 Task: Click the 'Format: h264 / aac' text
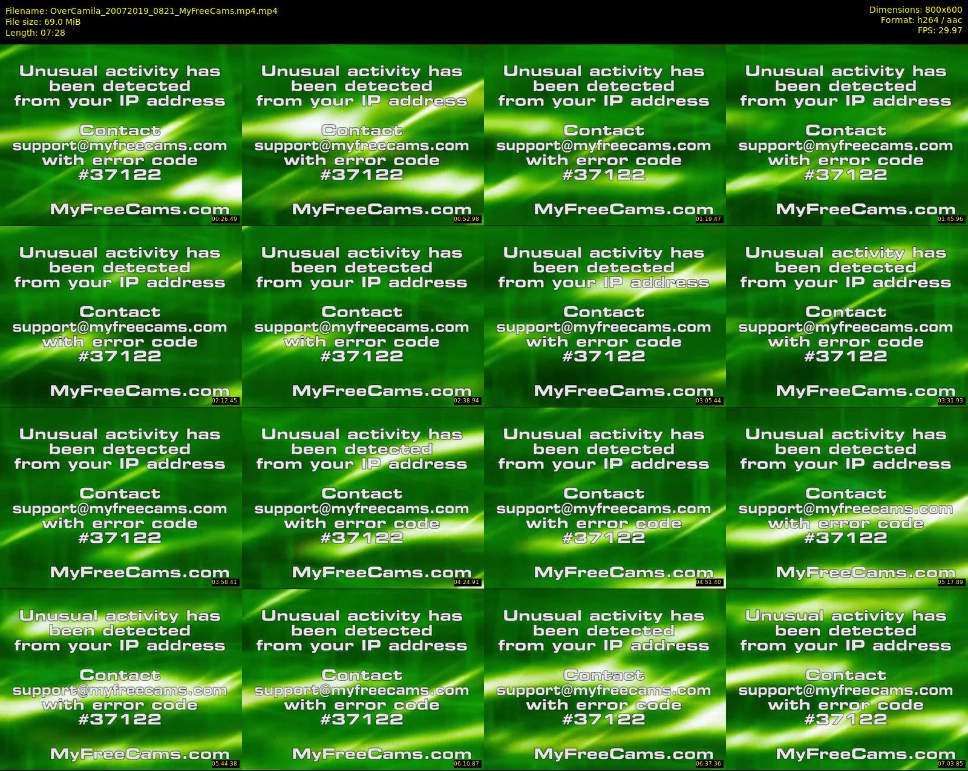coord(921,20)
